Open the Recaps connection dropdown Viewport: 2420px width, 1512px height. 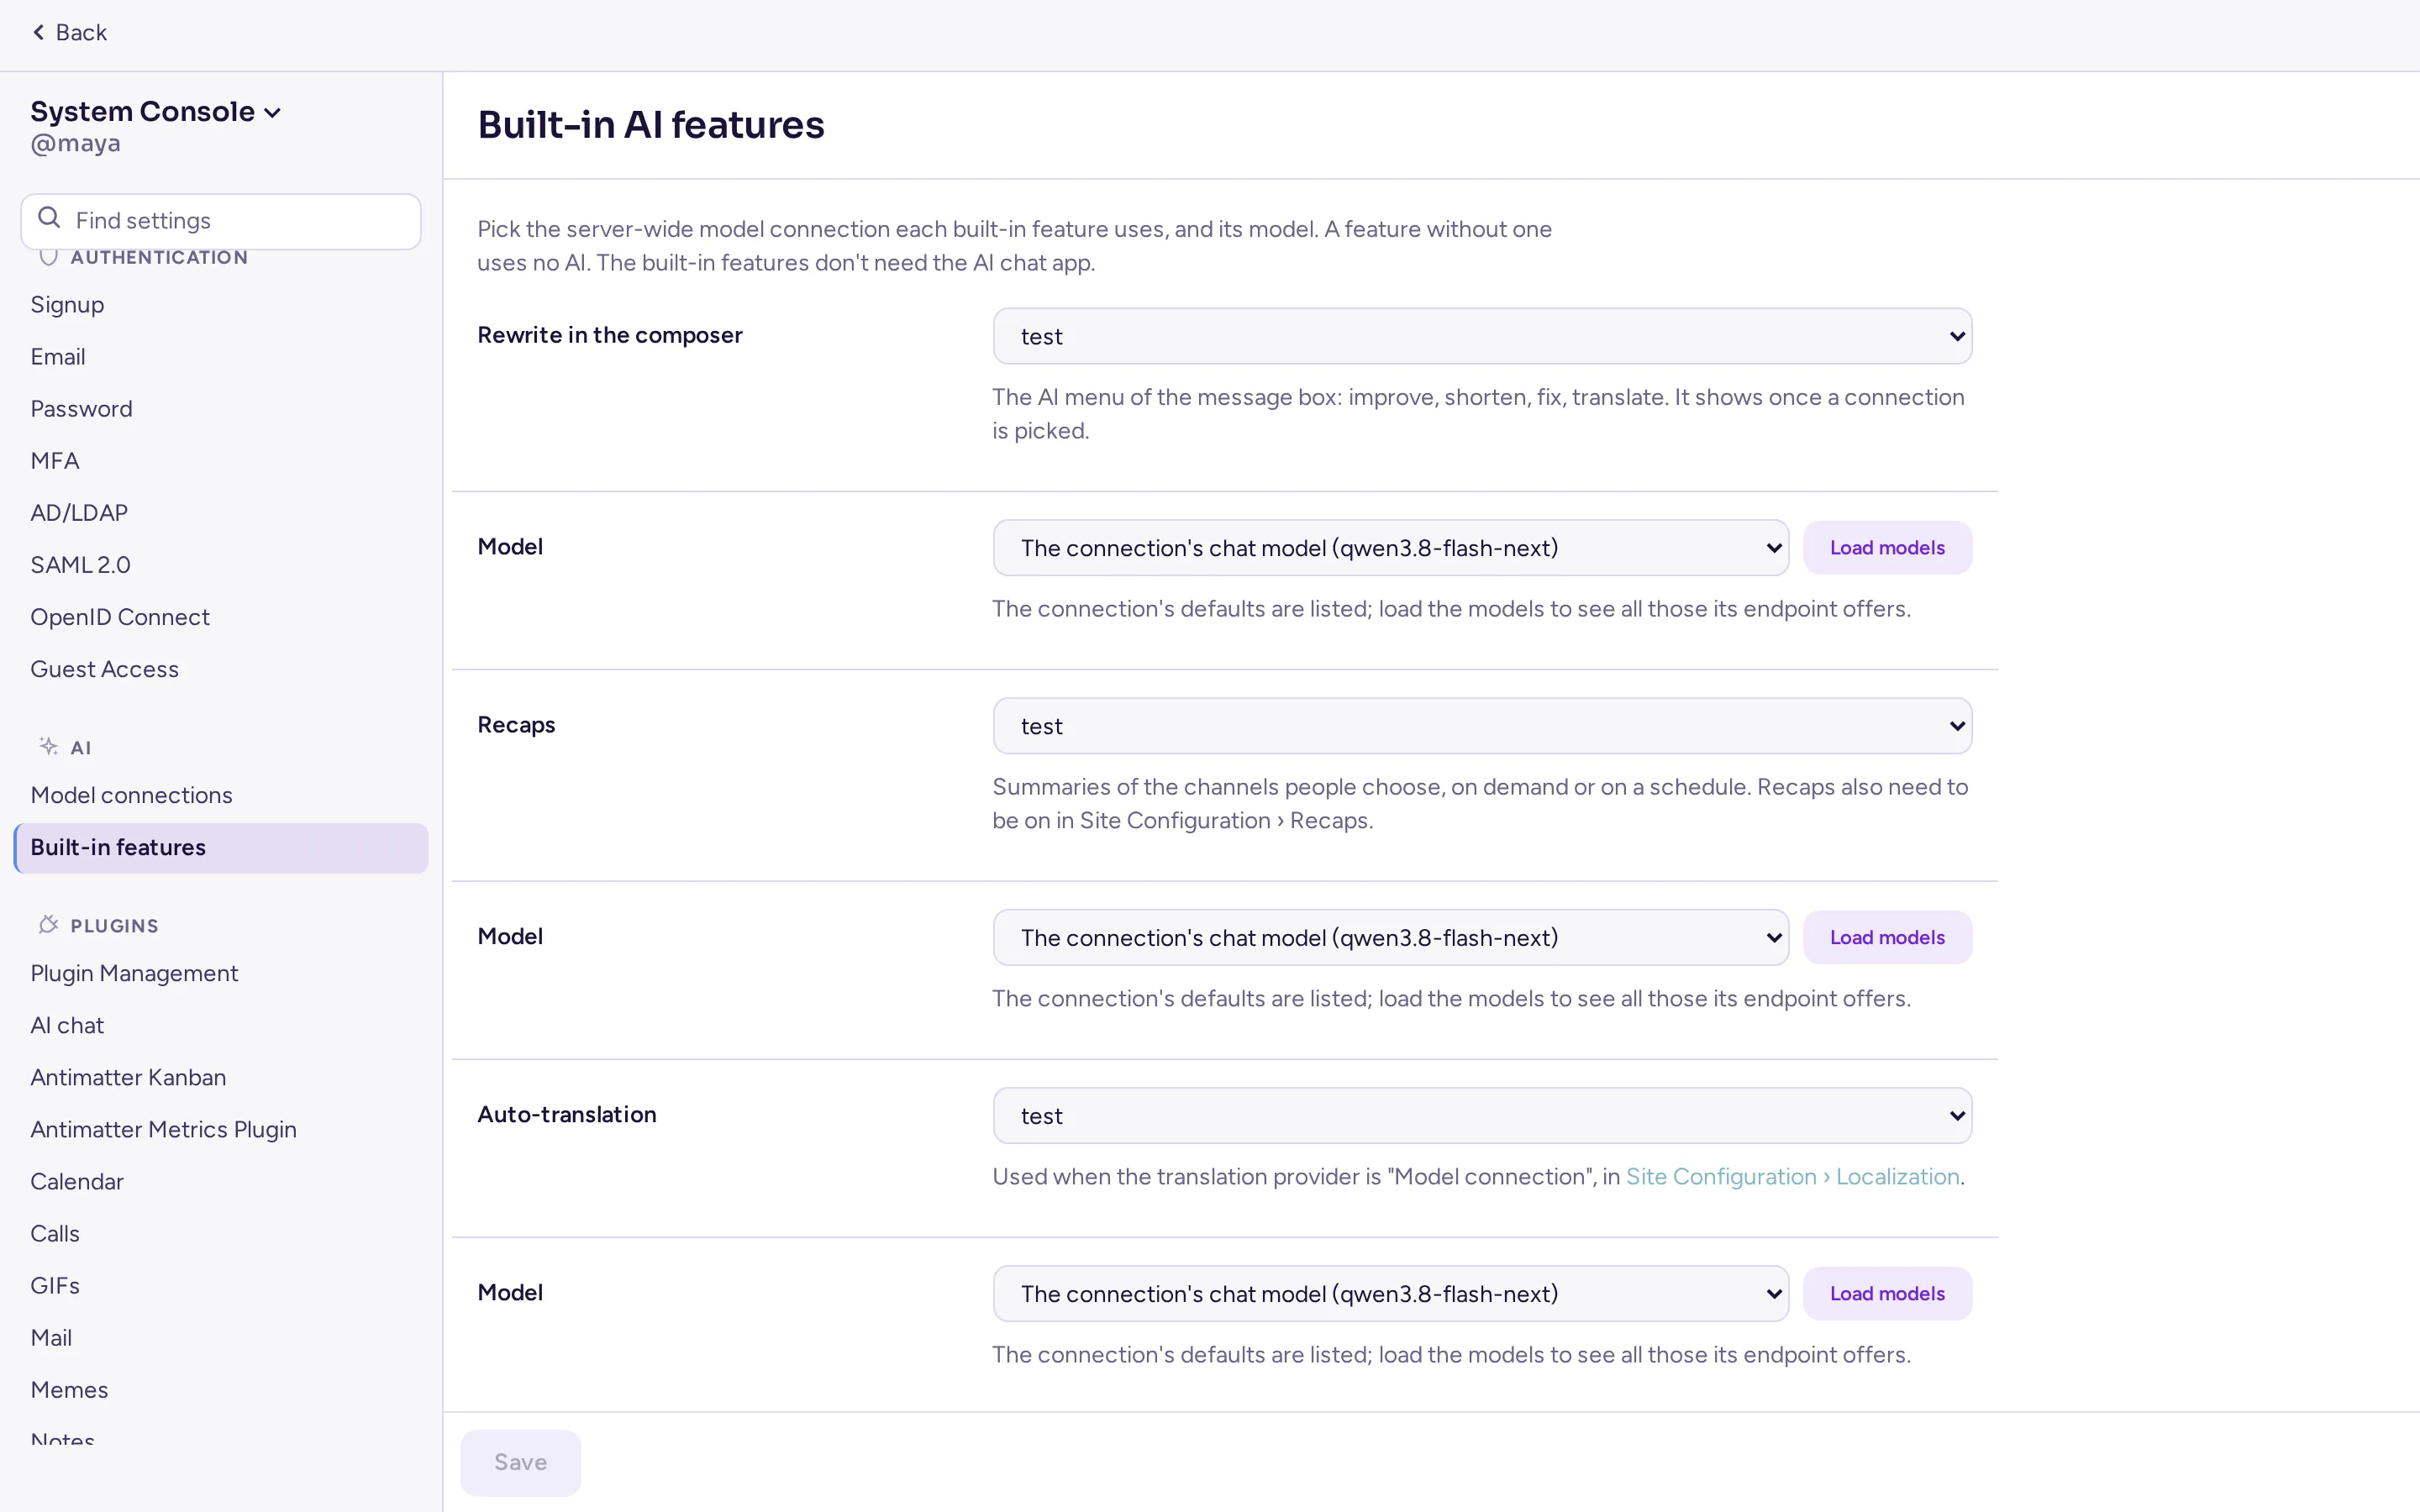coord(1482,726)
